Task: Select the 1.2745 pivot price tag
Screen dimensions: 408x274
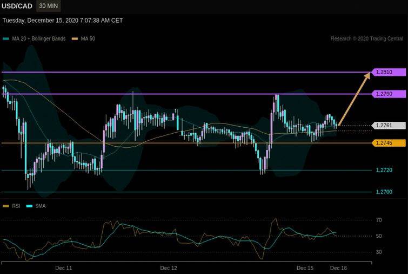Action: (x=388, y=143)
